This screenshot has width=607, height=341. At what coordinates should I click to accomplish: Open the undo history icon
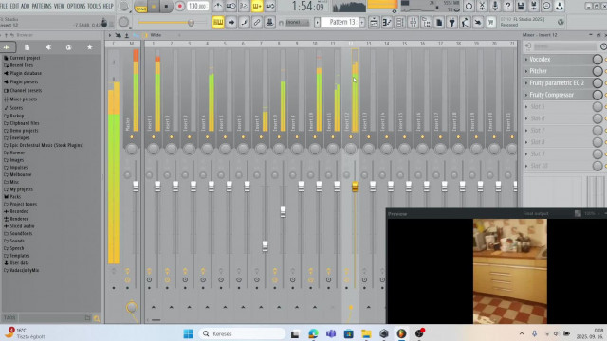pyautogui.click(x=469, y=6)
